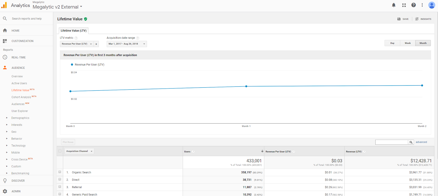Image resolution: width=438 pixels, height=196 pixels.
Task: Click the Google Analytics logo
Action: [4, 5]
